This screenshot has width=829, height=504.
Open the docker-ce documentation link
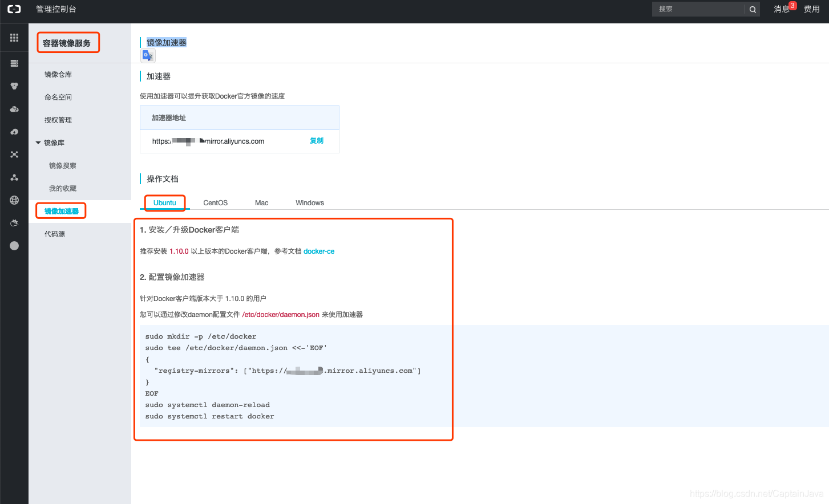[x=319, y=251]
